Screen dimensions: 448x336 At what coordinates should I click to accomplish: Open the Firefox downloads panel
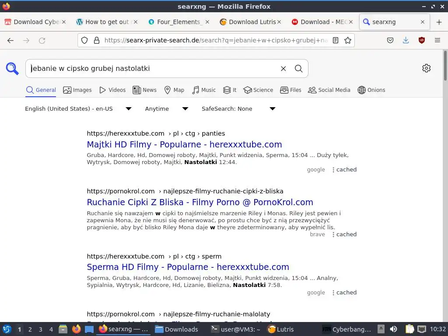pos(406,40)
